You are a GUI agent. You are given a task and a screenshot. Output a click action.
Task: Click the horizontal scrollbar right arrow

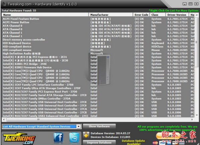point(192,120)
